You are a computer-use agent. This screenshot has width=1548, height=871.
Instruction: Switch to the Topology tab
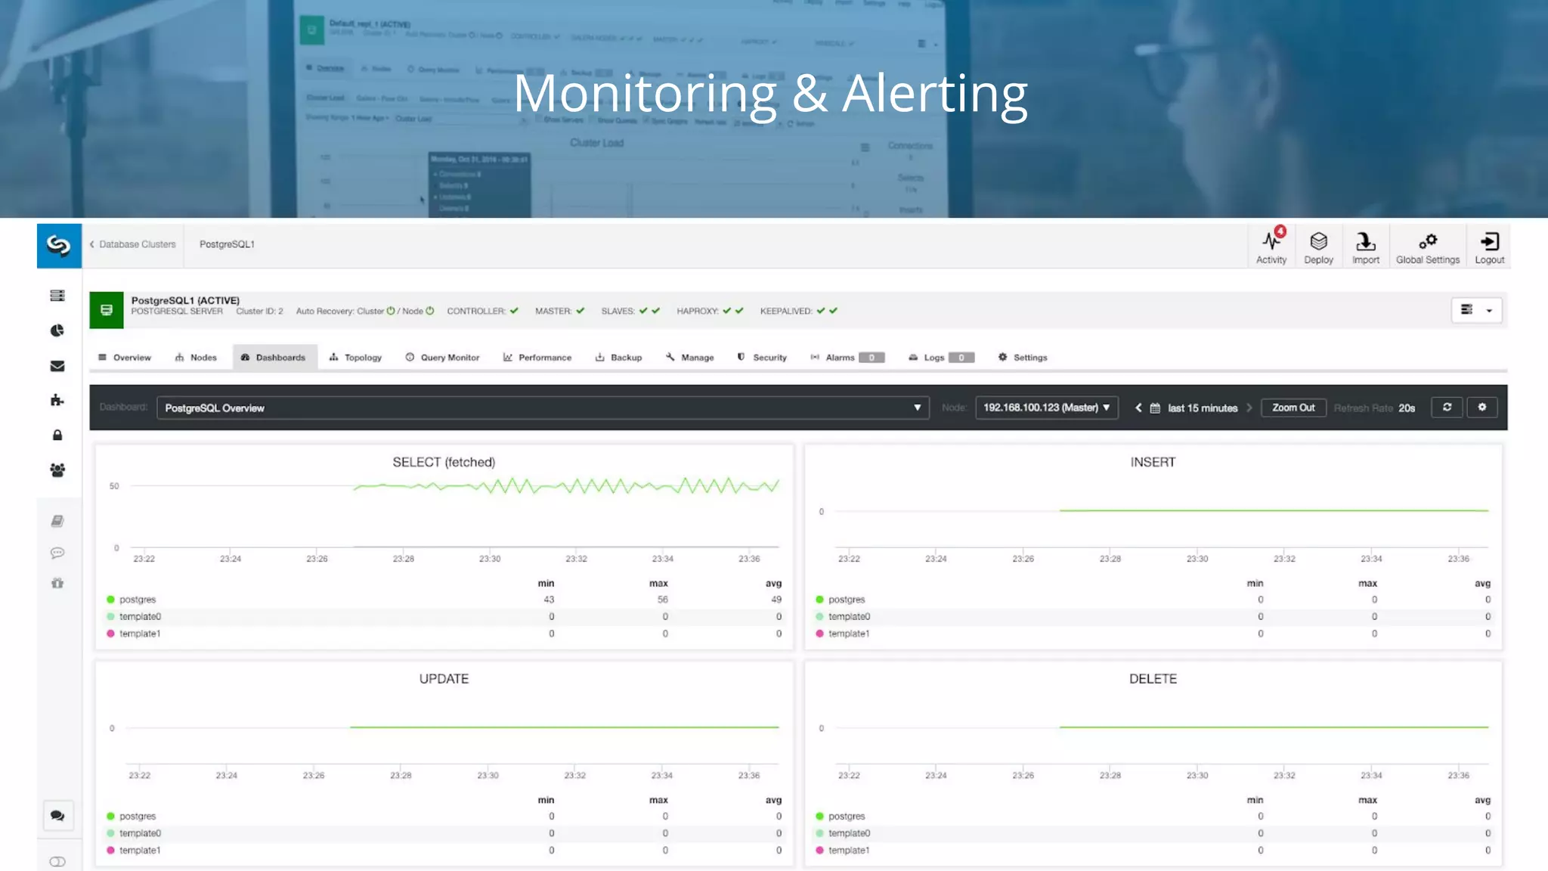click(x=355, y=358)
